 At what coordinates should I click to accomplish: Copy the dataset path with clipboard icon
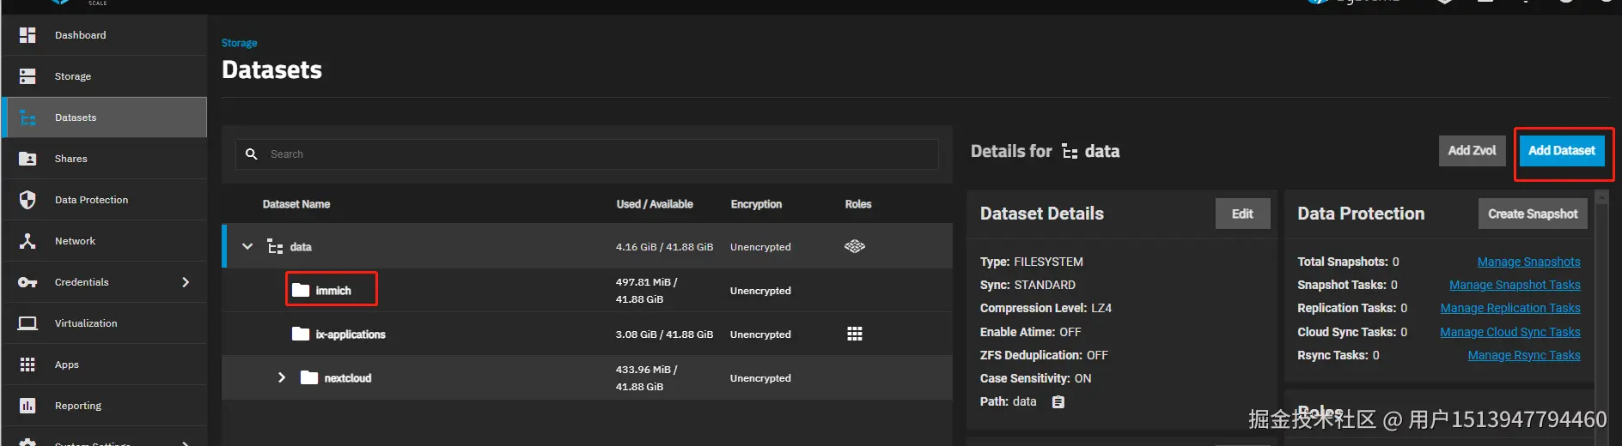click(x=1058, y=402)
